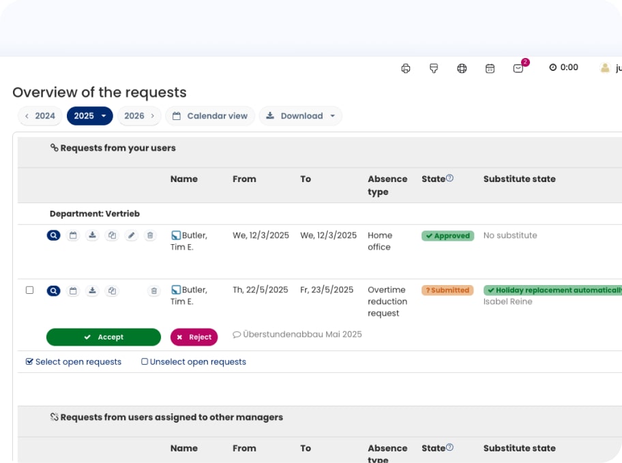Tick the checkbox for the 22/5/2025 request
This screenshot has height=463, width=622.
coord(29,290)
